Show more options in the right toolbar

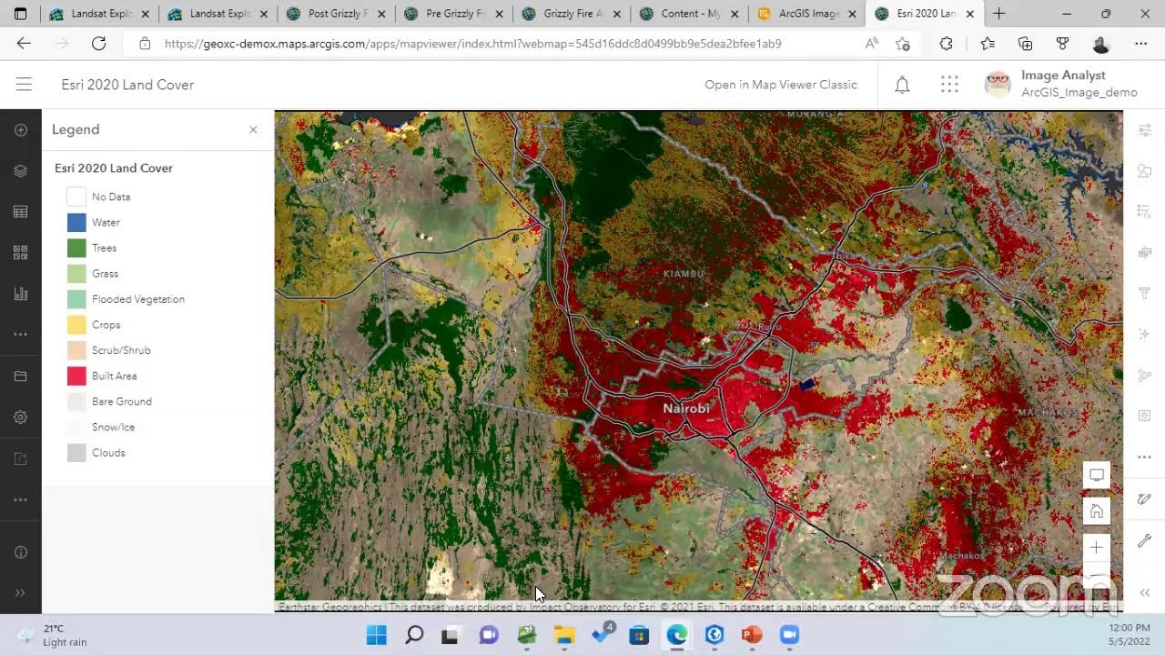pyautogui.click(x=1145, y=457)
